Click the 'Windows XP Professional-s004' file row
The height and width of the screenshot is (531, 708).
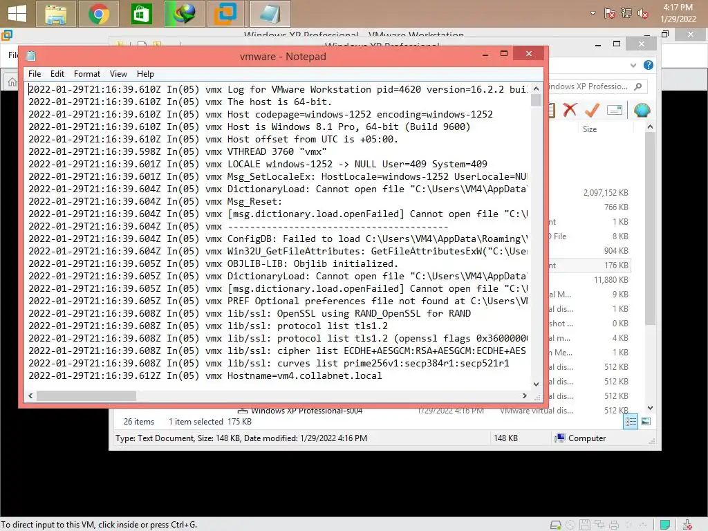pos(306,411)
